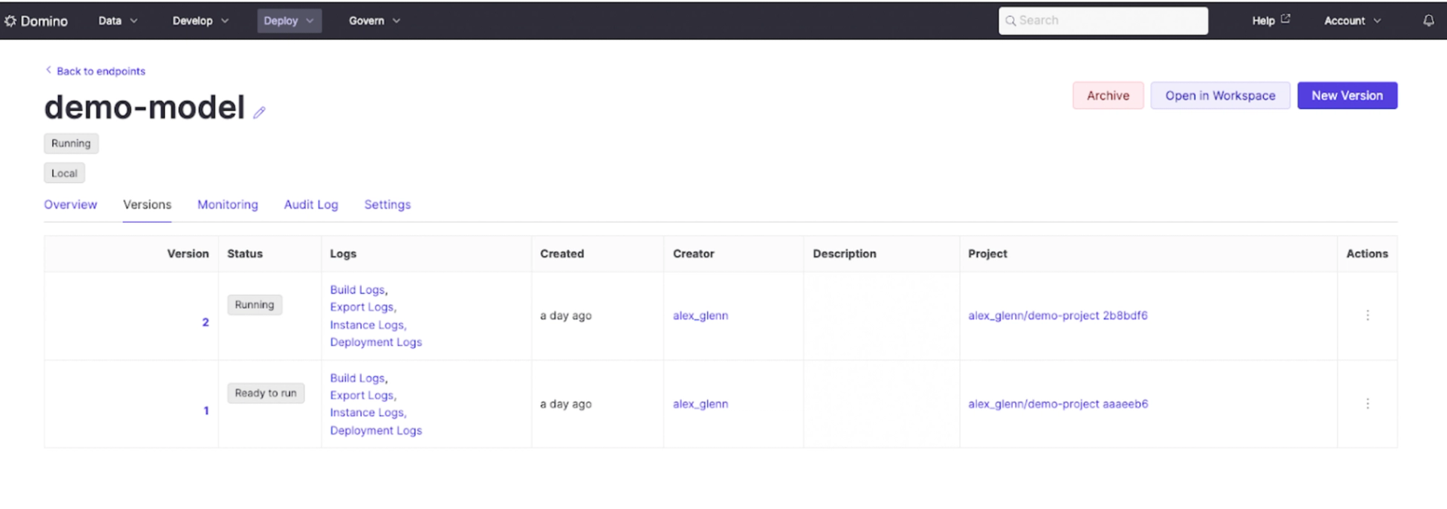Expand the Govern dropdown menu
The image size is (1447, 509).
coord(375,20)
